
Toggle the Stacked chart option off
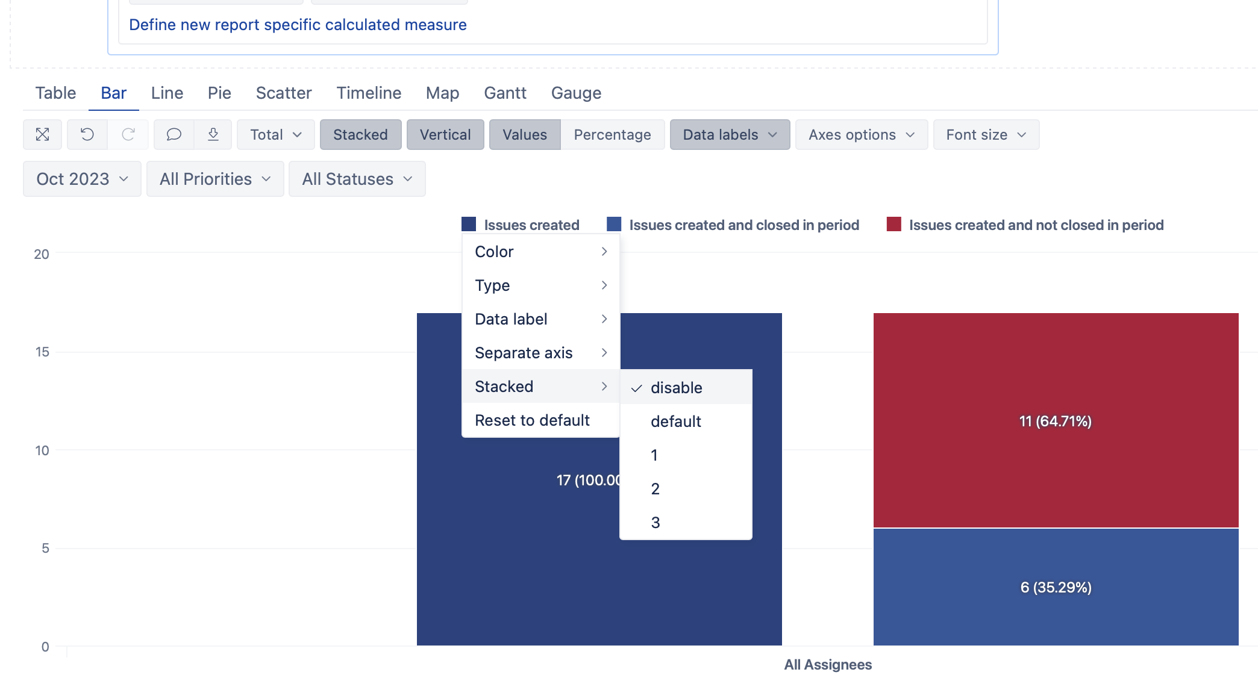pyautogui.click(x=360, y=134)
